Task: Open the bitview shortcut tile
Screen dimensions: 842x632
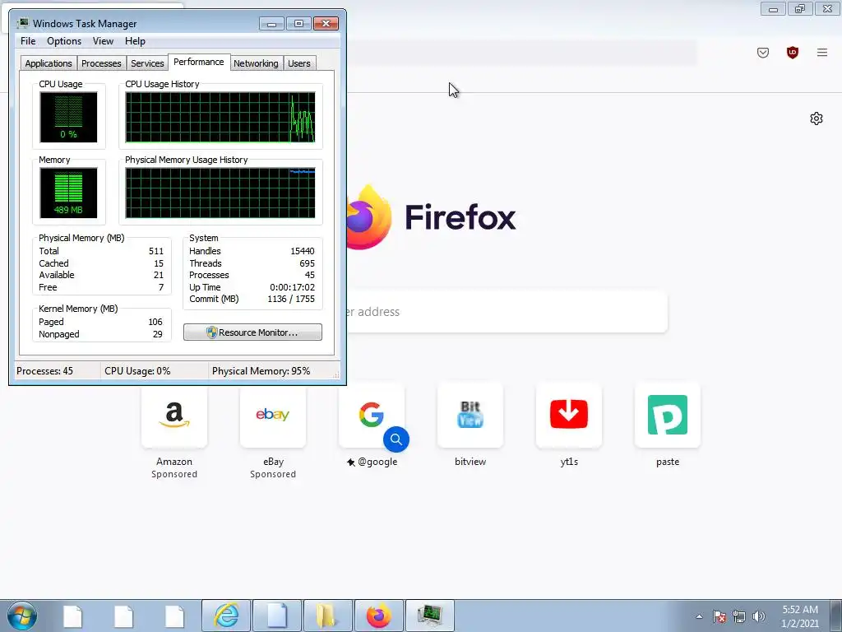Action: [470, 416]
